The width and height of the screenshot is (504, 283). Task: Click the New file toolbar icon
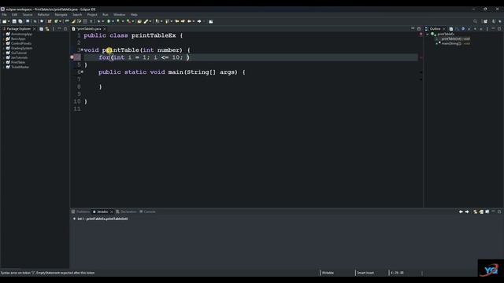(x=4, y=21)
